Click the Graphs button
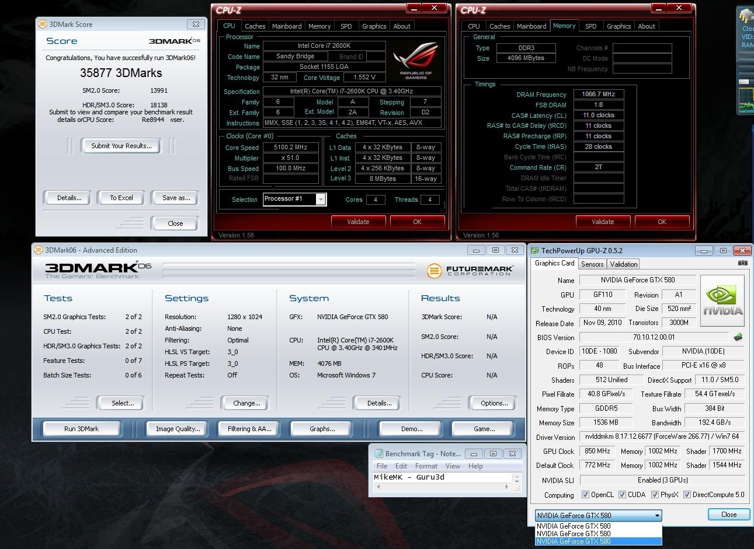Screen dimensions: 754x549 click(322, 429)
